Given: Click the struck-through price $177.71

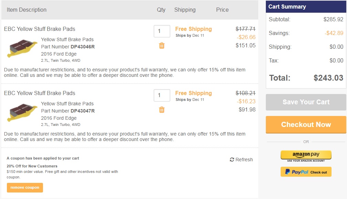Looking at the screenshot, I should point(246,29).
